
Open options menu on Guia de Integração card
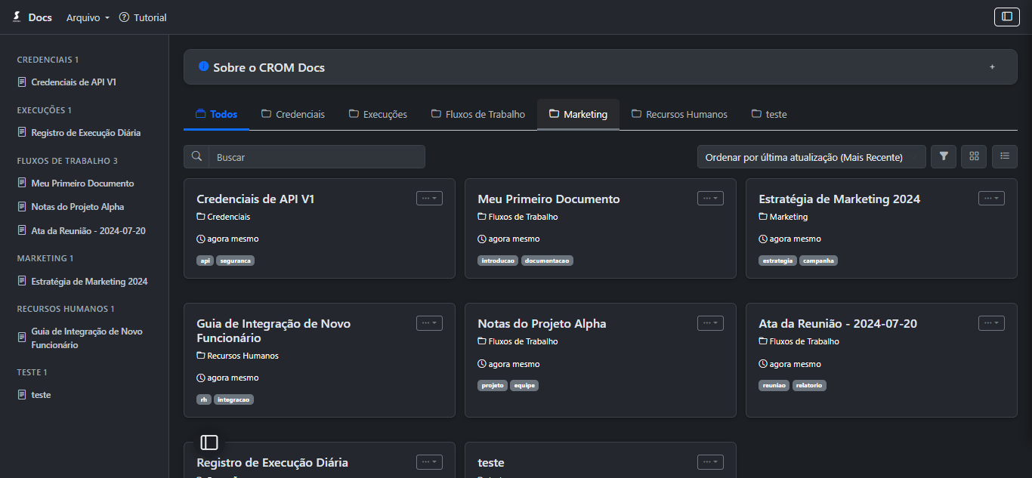[429, 322]
